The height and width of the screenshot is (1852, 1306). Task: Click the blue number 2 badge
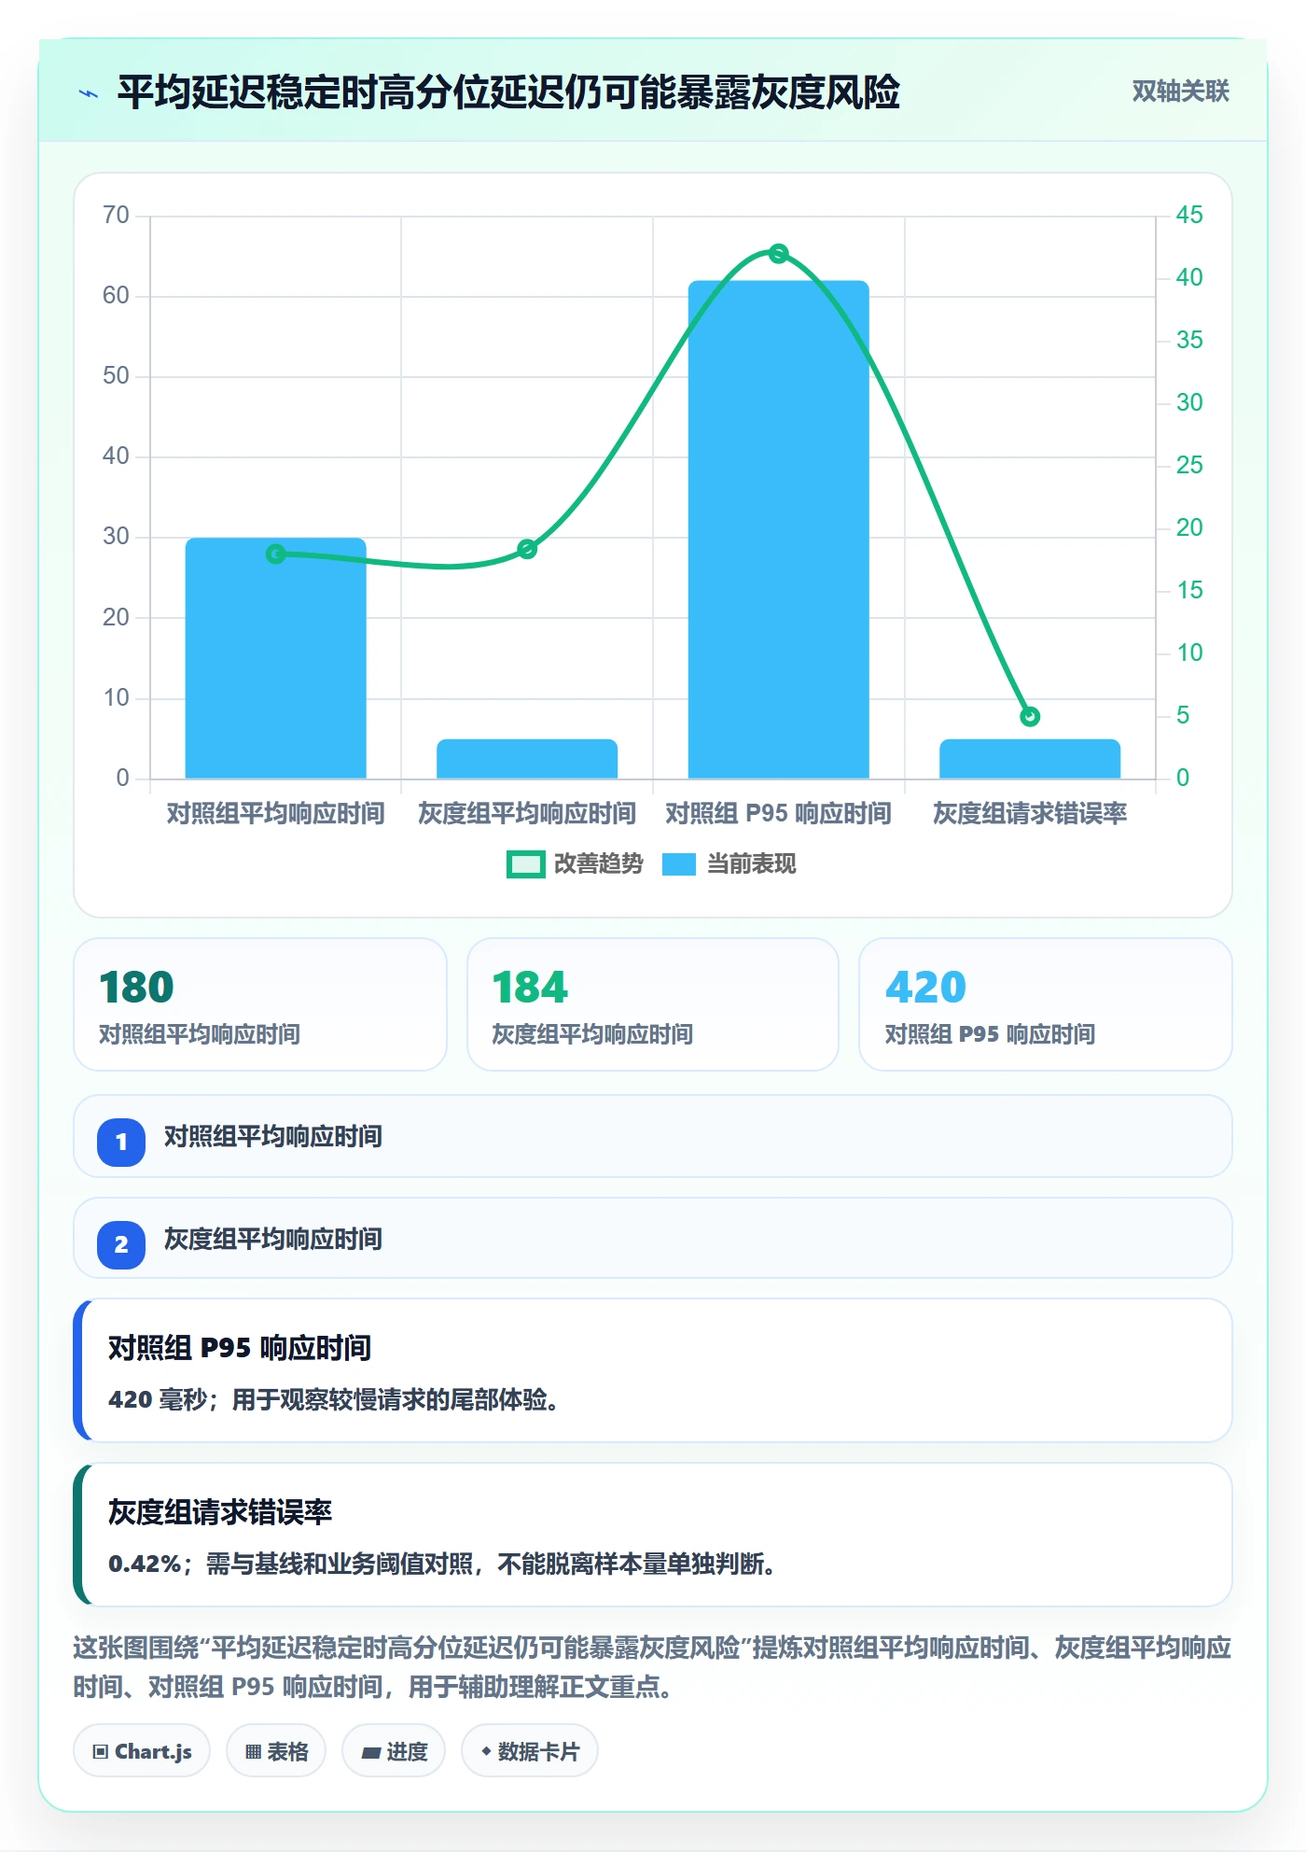click(121, 1244)
